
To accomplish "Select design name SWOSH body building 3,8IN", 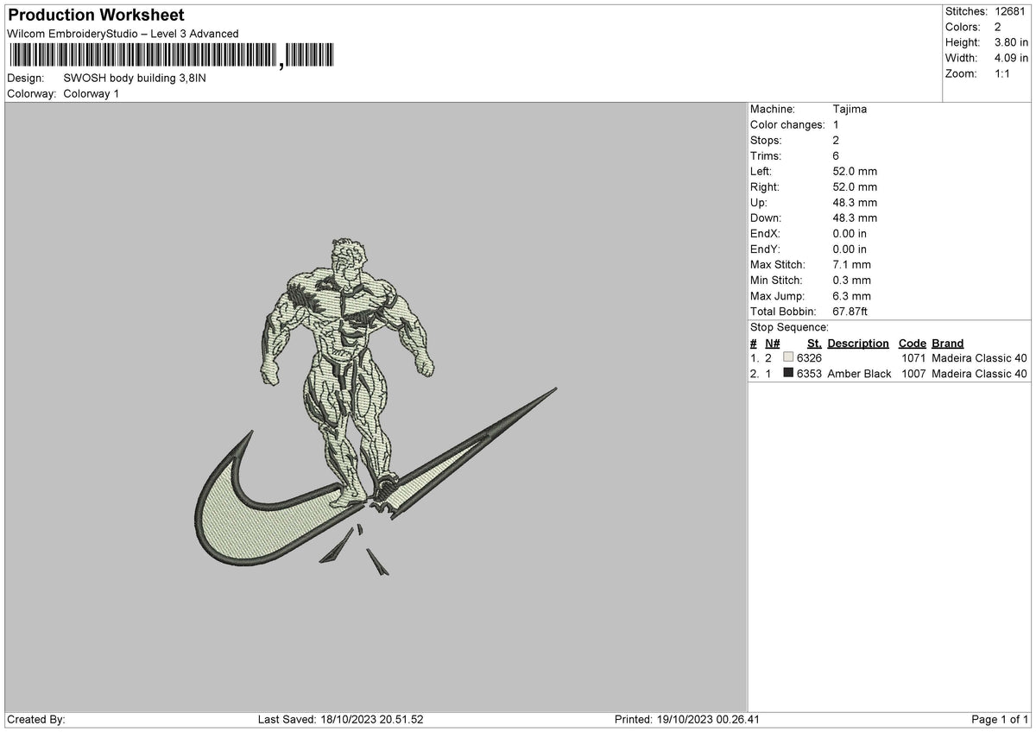I will tap(135, 79).
